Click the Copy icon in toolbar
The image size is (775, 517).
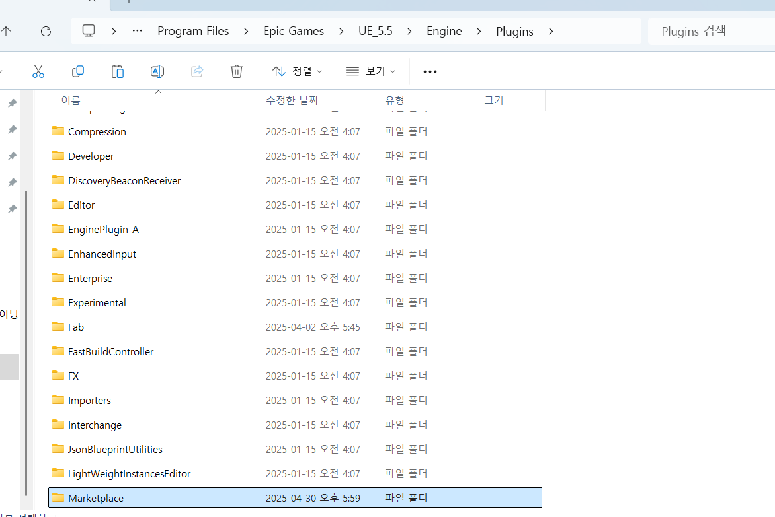[78, 71]
